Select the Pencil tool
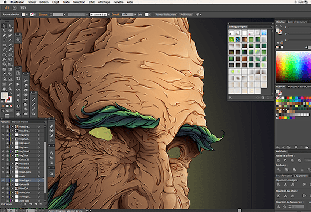 click(x=4, y=50)
